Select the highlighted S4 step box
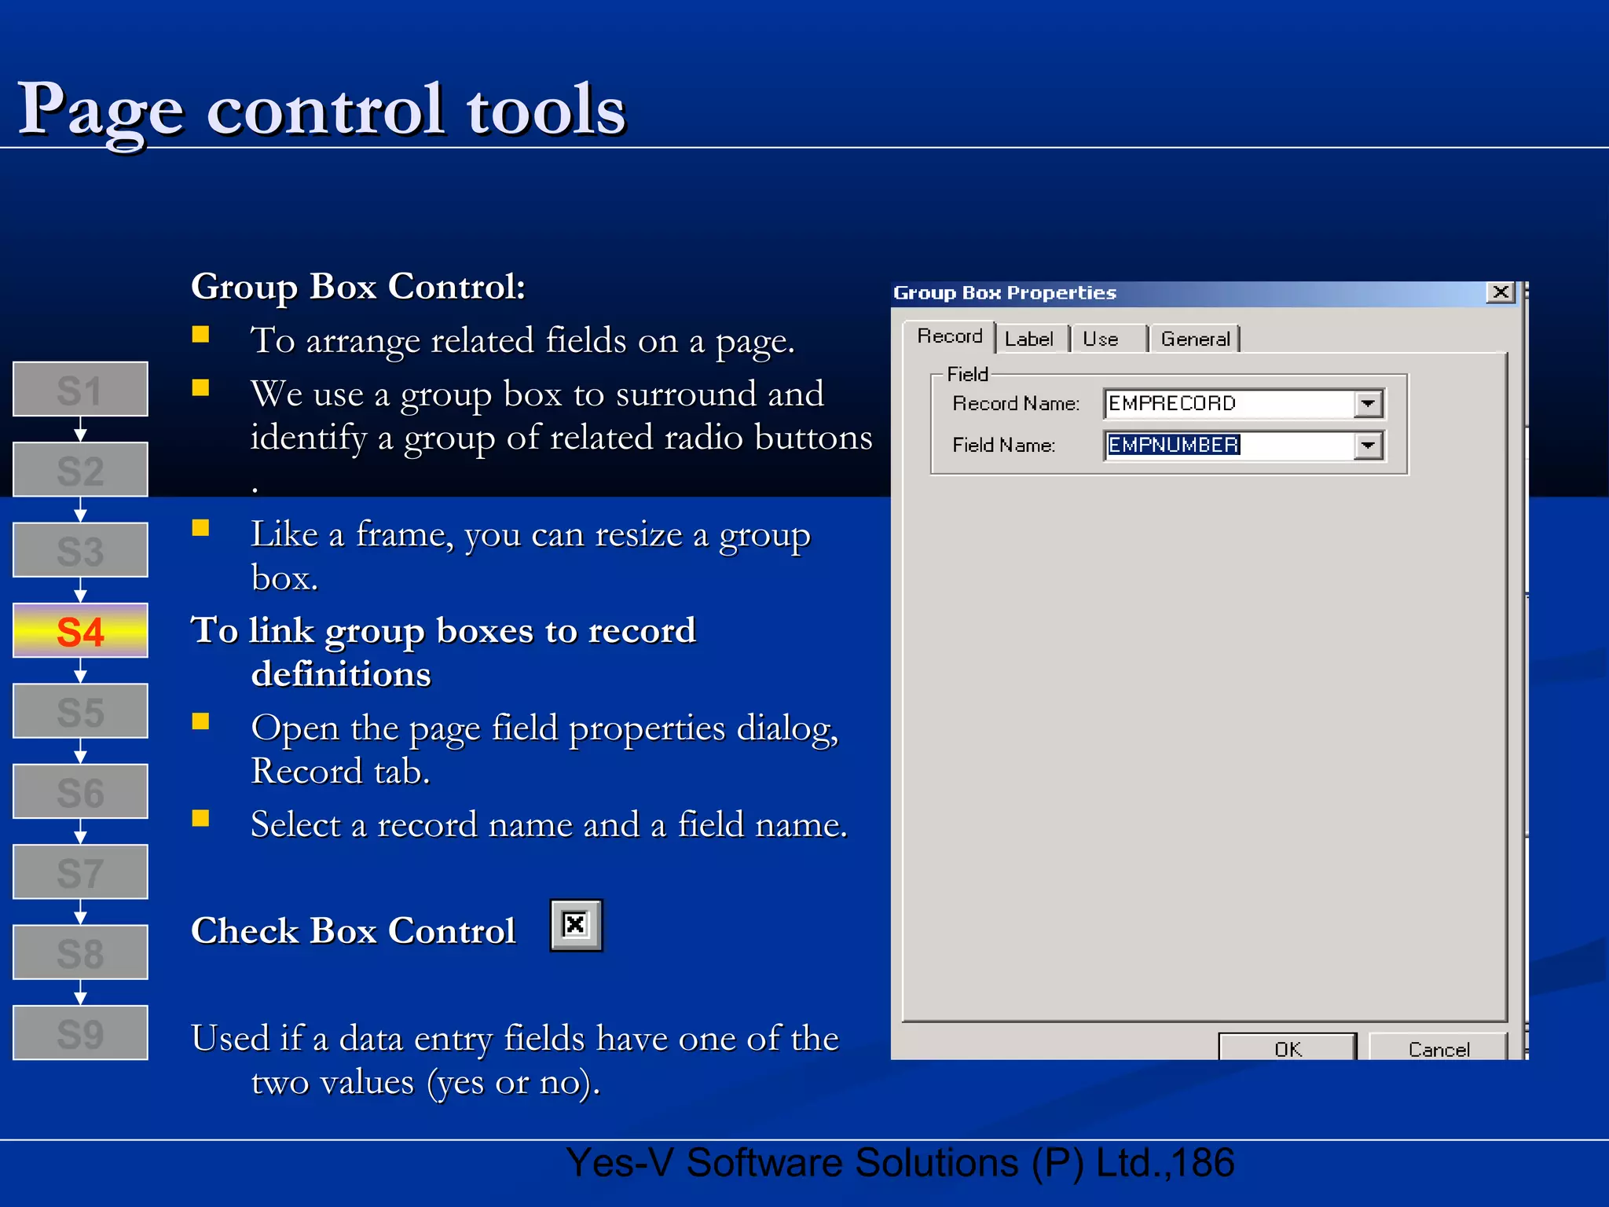The height and width of the screenshot is (1207, 1609). click(x=80, y=630)
